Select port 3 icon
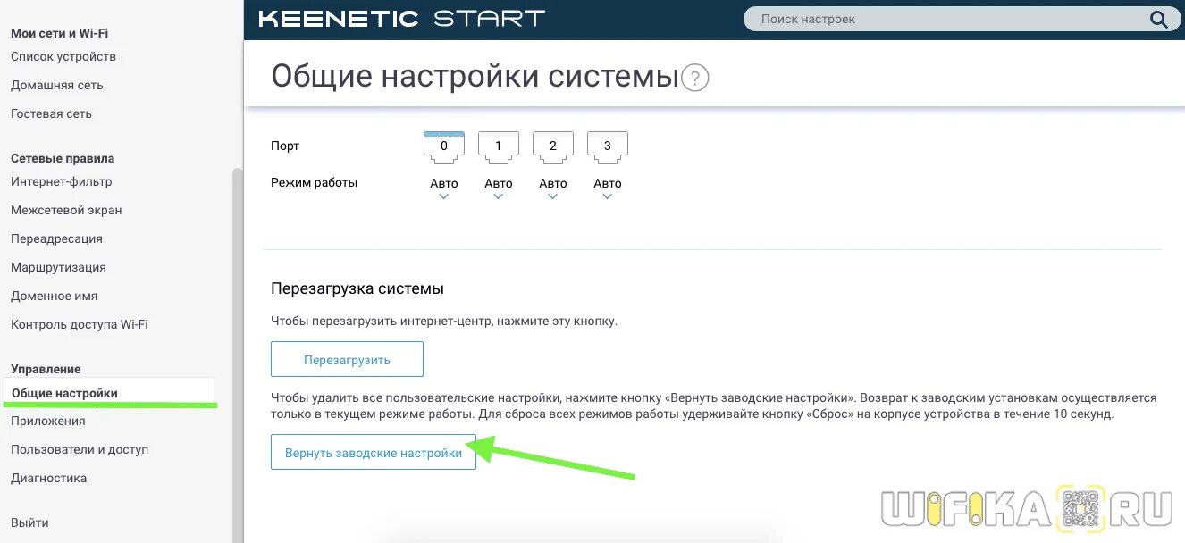 [608, 147]
